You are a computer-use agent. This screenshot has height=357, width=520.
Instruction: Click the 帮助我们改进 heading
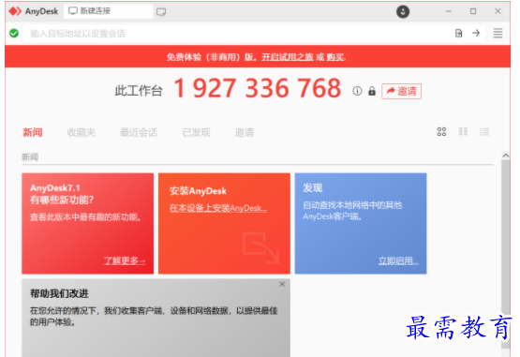pyautogui.click(x=59, y=293)
